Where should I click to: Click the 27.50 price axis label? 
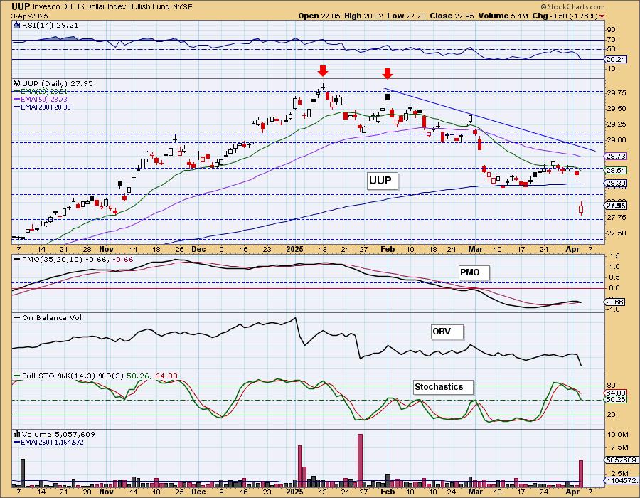tap(617, 233)
